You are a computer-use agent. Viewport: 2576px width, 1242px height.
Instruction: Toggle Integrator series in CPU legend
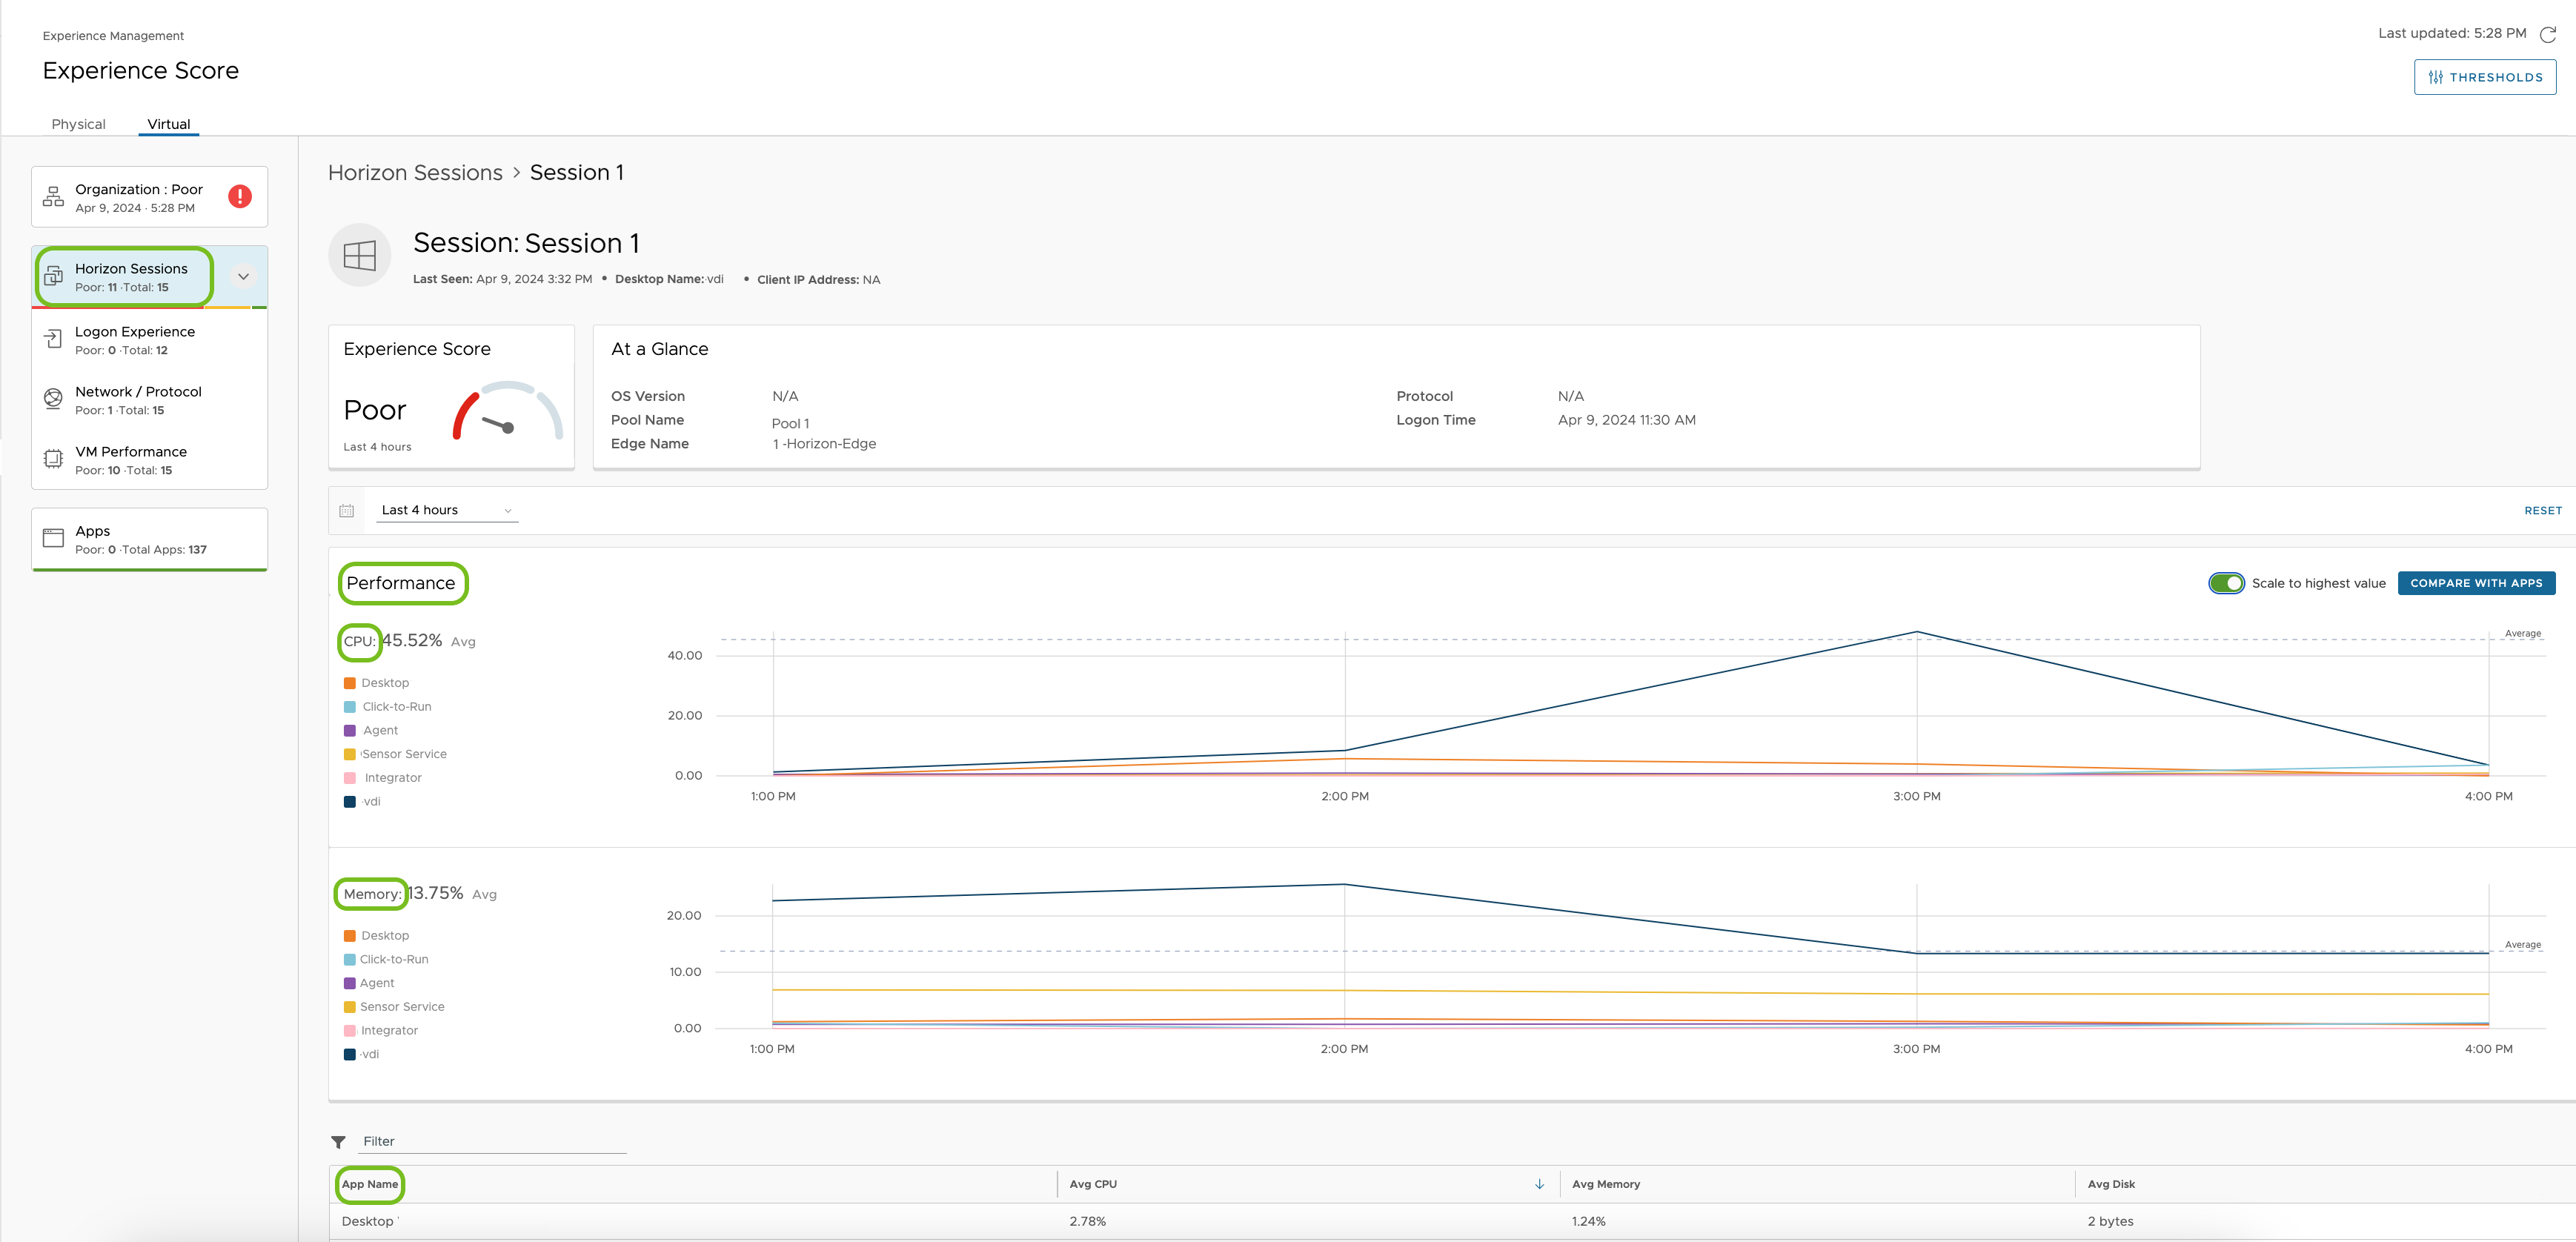point(383,778)
